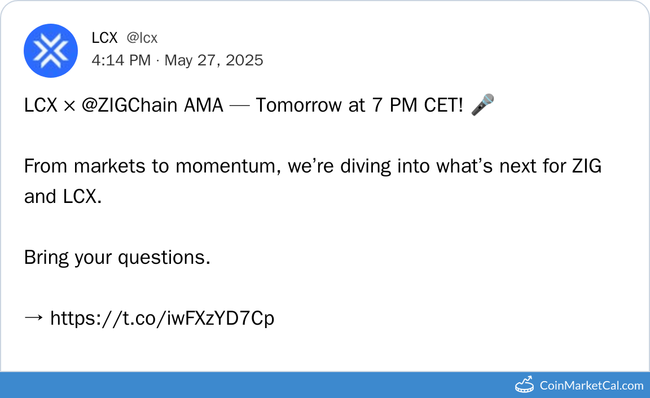Click the arrow before the t.co link
Image resolution: width=650 pixels, height=398 pixels.
33,319
